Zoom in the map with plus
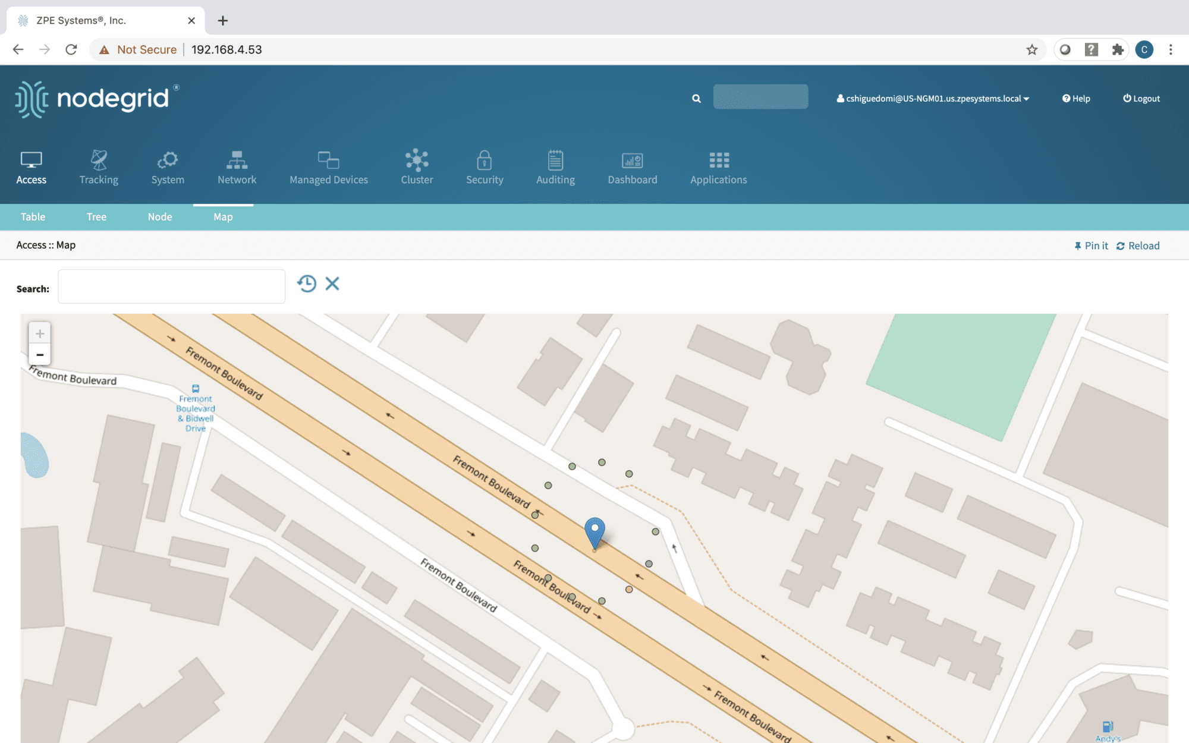This screenshot has height=743, width=1189. point(40,333)
